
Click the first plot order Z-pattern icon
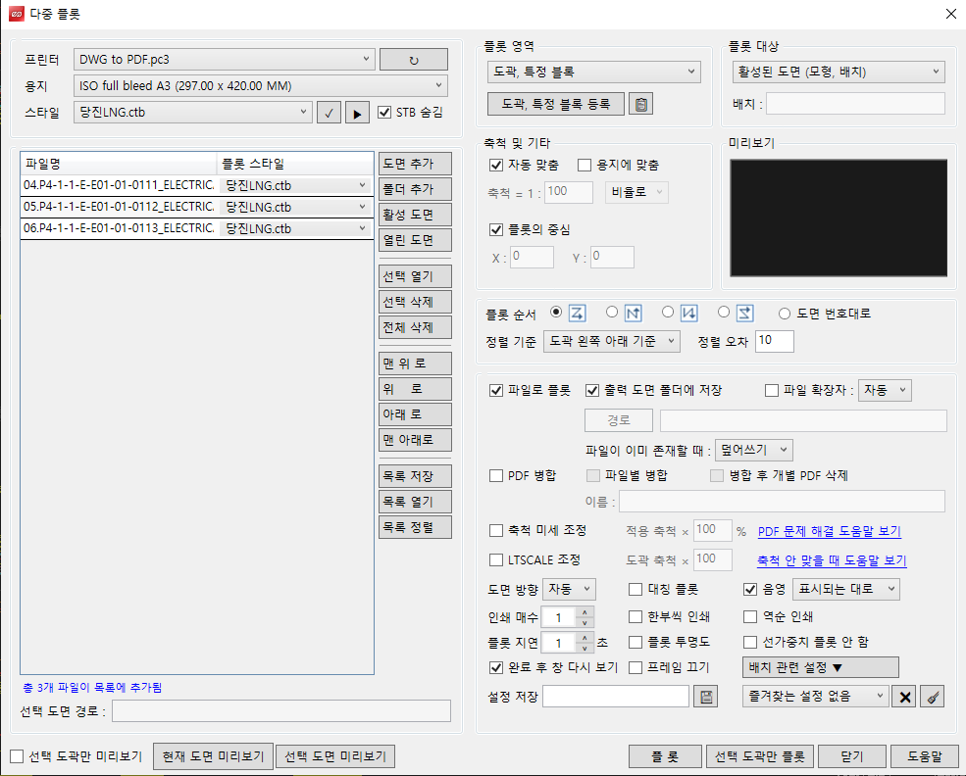(577, 314)
